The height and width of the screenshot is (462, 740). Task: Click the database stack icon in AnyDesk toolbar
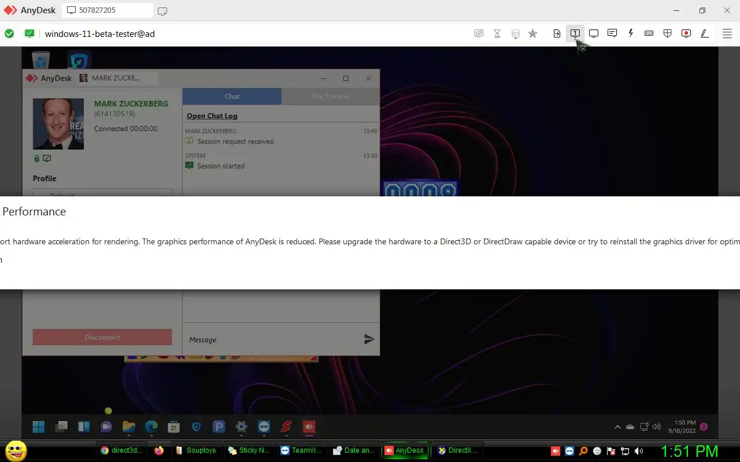(x=516, y=33)
